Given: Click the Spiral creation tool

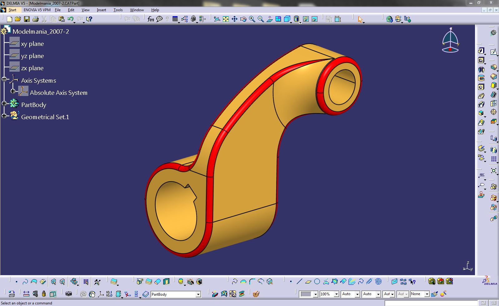Looking at the screenshot, I should [x=378, y=282].
